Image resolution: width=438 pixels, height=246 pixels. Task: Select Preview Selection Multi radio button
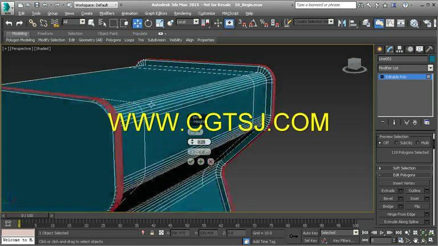coord(417,143)
